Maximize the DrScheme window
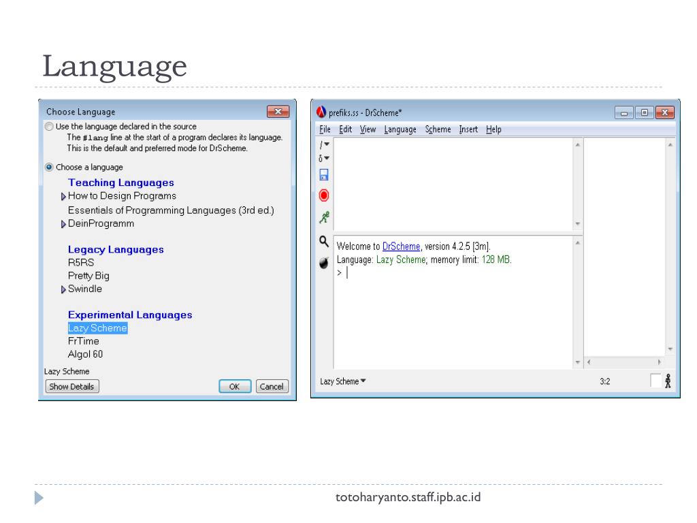This screenshot has height=523, width=697. (x=644, y=112)
